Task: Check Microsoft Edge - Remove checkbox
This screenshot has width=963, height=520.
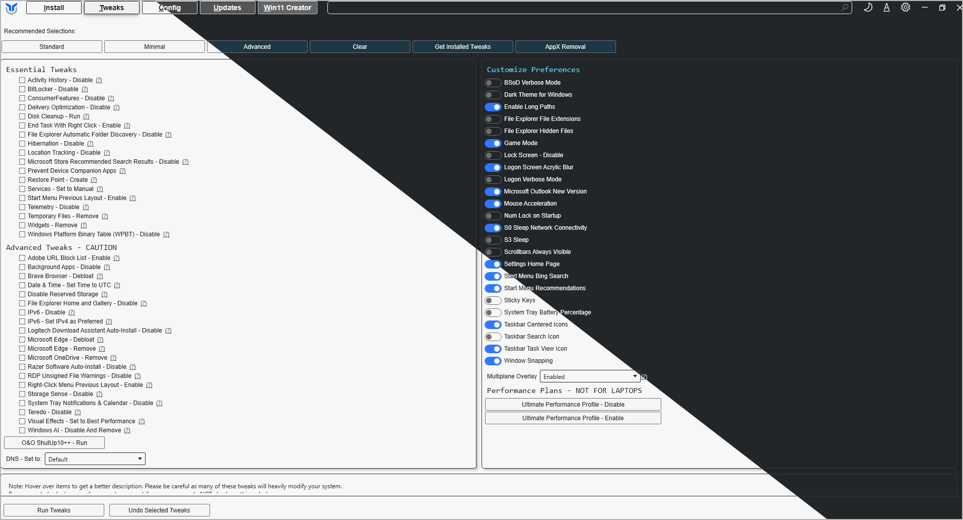Action: tap(22, 349)
